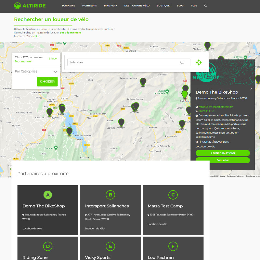Click the Contacter button
Screen dimensions: 260x260
coord(223,160)
